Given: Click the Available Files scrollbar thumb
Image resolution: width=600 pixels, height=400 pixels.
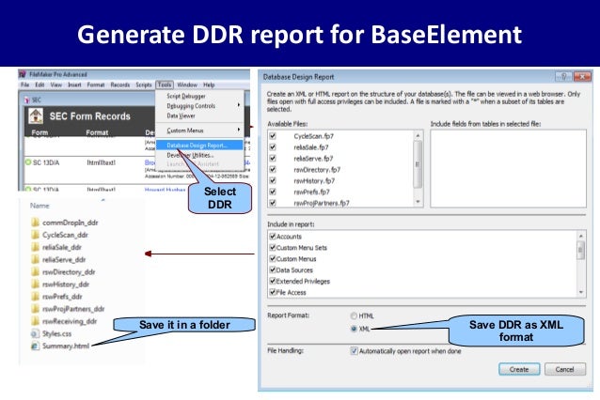Looking at the screenshot, I should (418, 164).
